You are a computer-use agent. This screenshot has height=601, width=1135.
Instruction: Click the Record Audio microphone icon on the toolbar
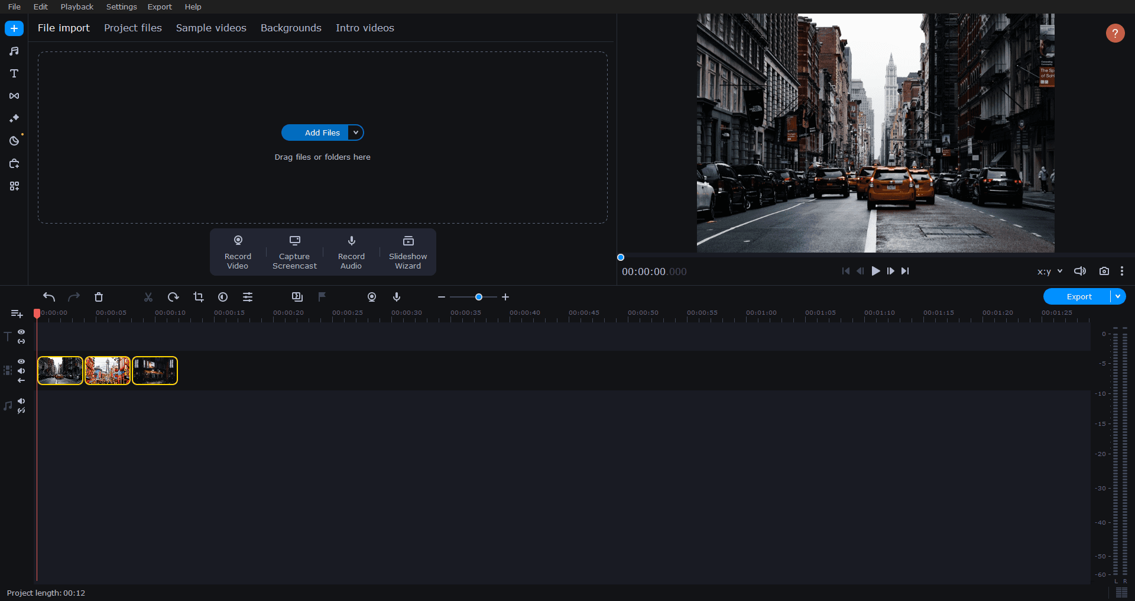point(397,297)
